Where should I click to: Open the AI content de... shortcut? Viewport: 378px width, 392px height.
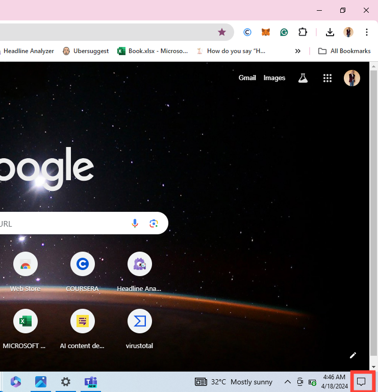[83, 329]
